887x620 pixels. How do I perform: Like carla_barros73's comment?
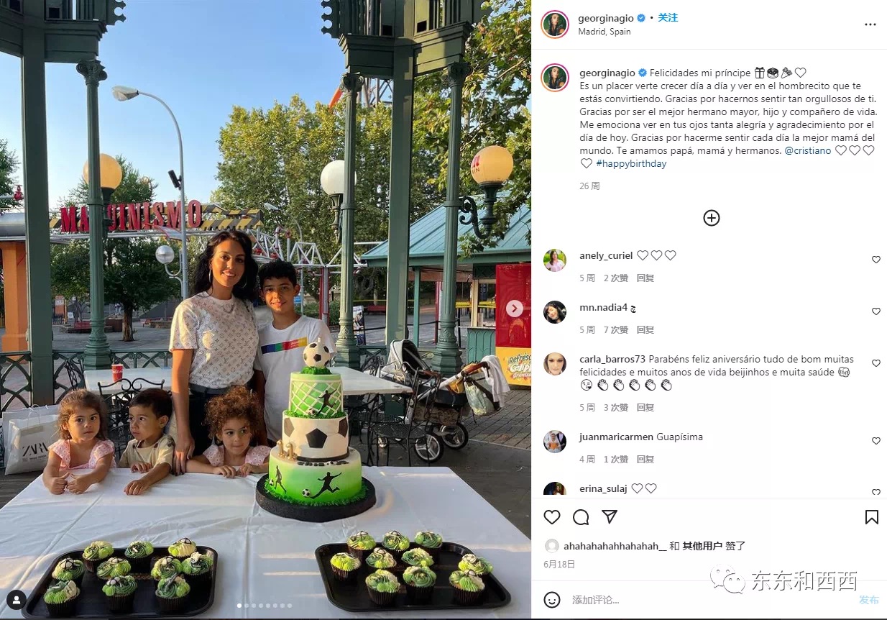click(875, 363)
